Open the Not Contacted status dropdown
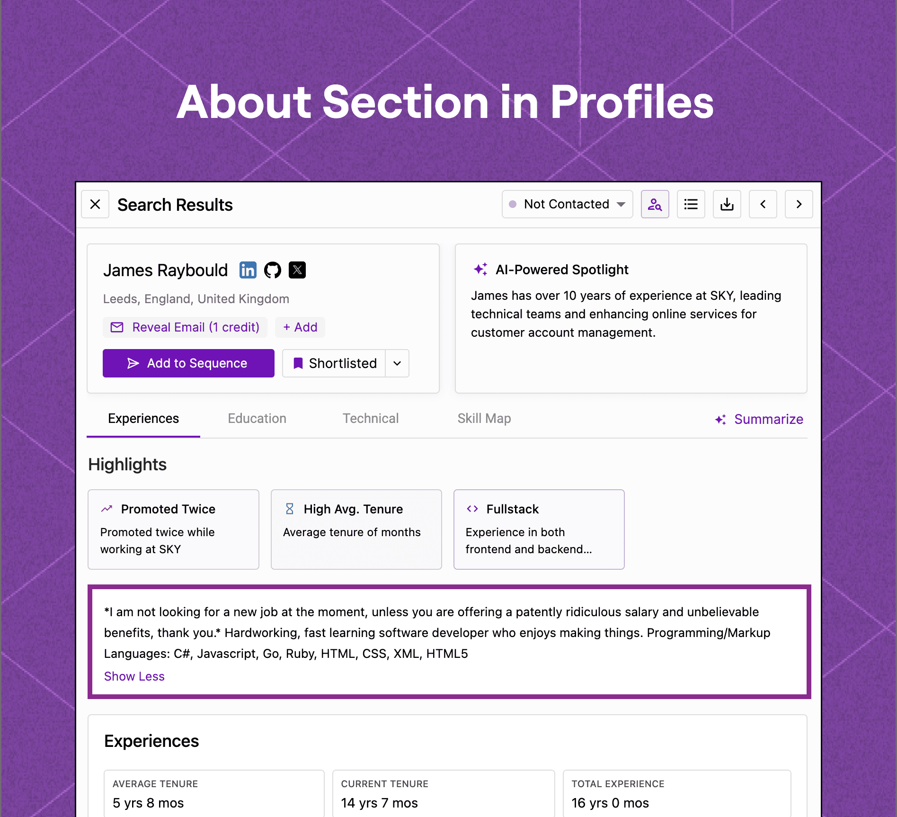 (567, 204)
